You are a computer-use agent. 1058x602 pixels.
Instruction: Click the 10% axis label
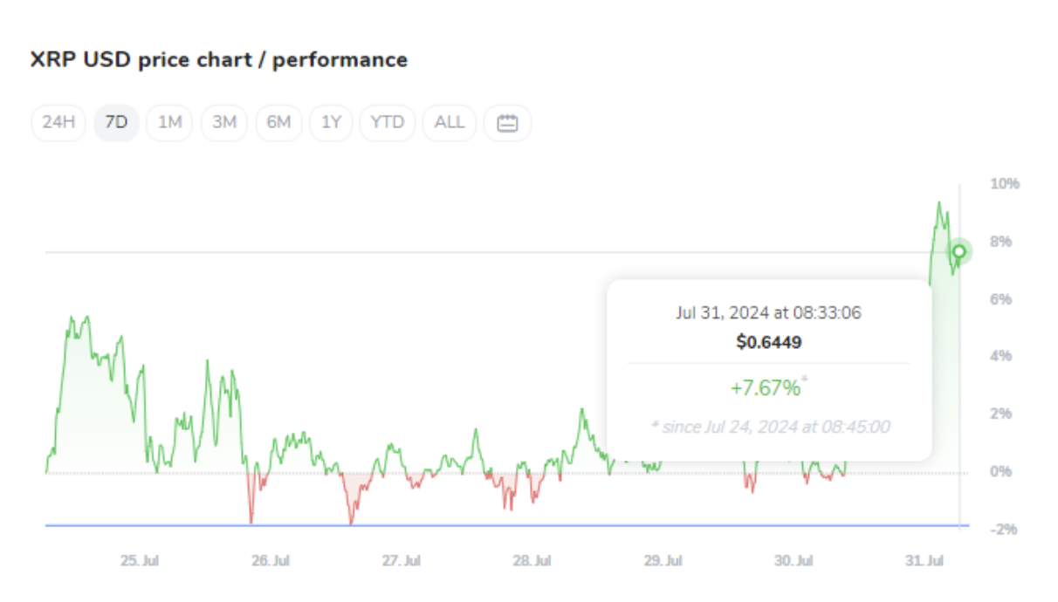point(1004,184)
